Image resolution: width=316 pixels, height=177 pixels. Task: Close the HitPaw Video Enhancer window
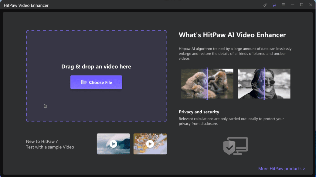tap(311, 5)
